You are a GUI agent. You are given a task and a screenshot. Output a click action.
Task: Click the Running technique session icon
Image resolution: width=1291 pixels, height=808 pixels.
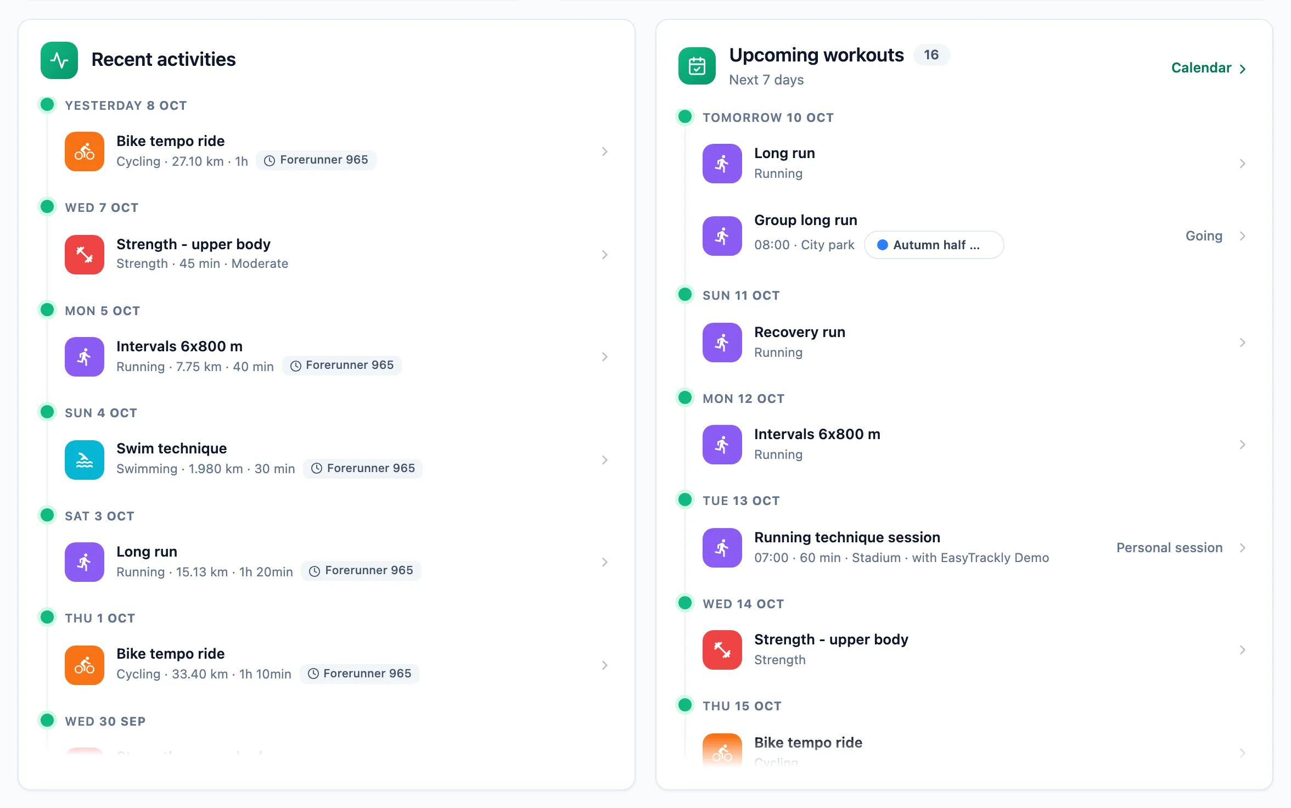tap(722, 548)
